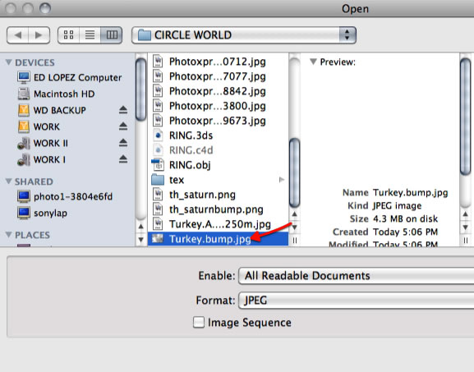
Task: Switch to column view
Action: click(x=112, y=35)
